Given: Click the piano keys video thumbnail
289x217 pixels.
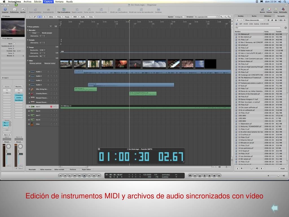Looking at the screenshot, I should (x=174, y=64).
